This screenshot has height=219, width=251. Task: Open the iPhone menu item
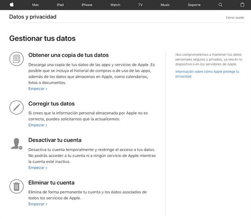click(x=87, y=5)
